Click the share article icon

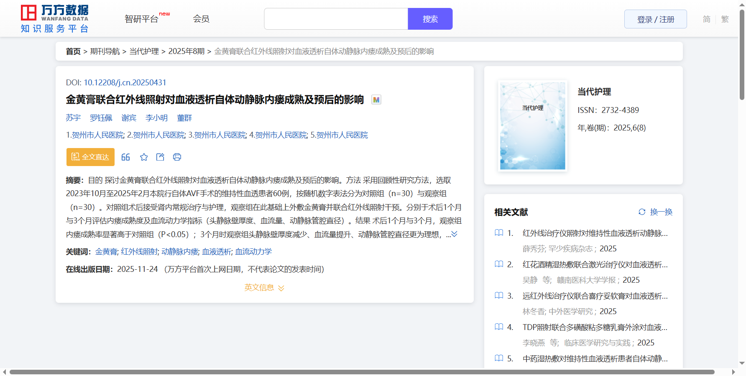pyautogui.click(x=160, y=157)
